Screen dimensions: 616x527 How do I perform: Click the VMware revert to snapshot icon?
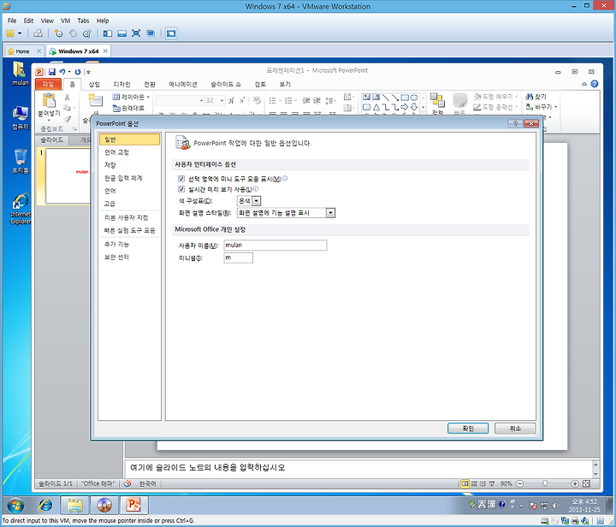click(x=73, y=33)
